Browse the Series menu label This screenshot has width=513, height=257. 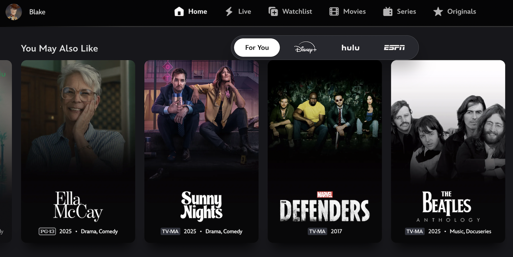(x=406, y=12)
